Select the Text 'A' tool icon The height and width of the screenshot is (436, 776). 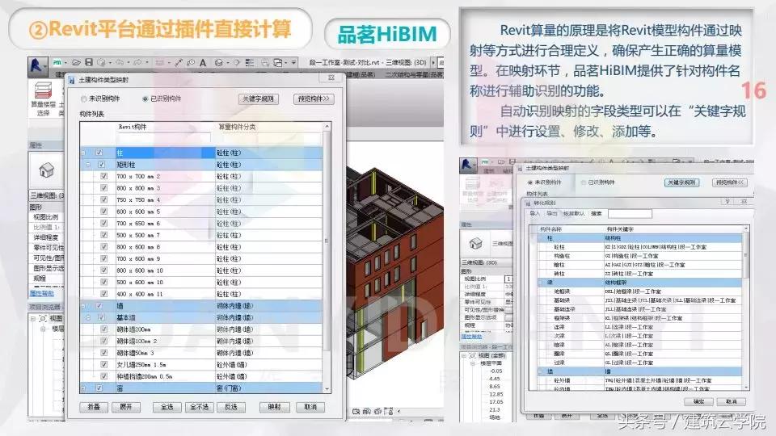tap(202, 63)
